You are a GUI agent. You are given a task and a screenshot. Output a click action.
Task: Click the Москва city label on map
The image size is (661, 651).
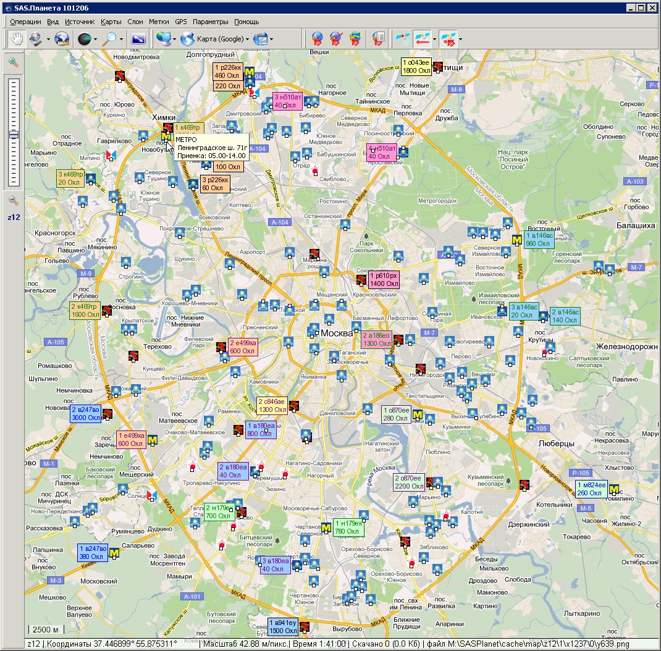pyautogui.click(x=336, y=333)
